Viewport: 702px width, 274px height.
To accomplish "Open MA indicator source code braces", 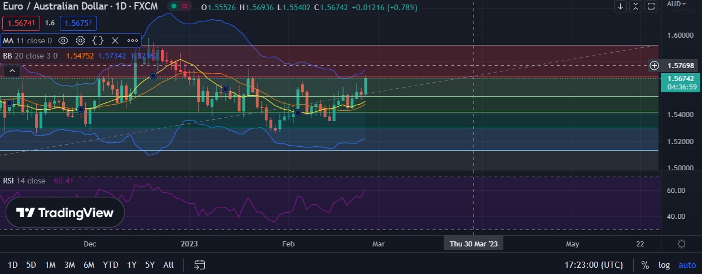I will tap(98, 41).
